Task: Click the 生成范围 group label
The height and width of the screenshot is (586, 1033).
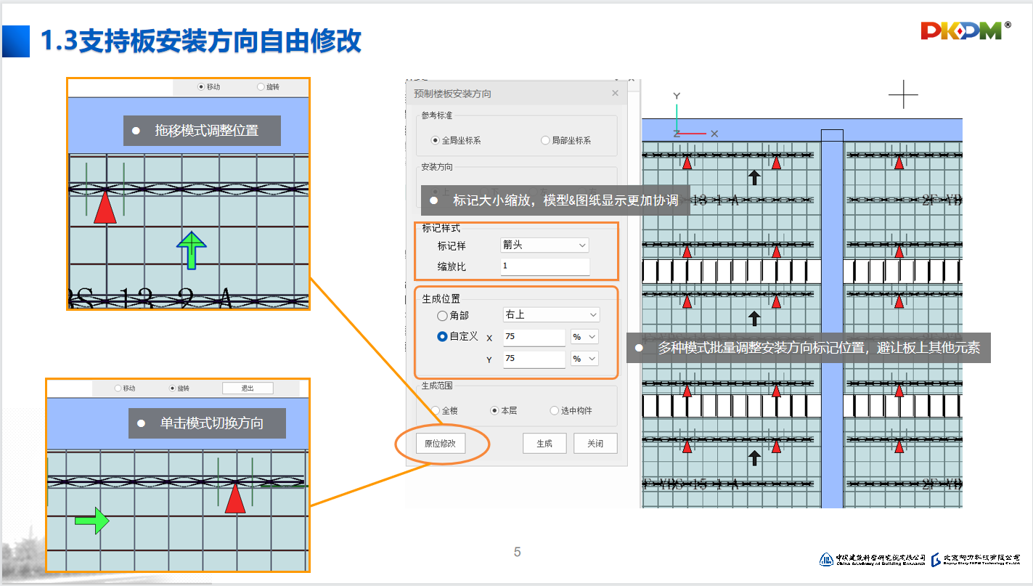Action: (438, 386)
